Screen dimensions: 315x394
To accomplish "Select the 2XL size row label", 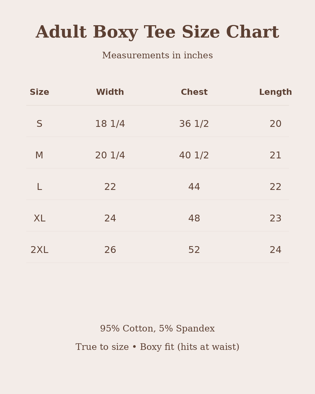I will pos(39,250).
